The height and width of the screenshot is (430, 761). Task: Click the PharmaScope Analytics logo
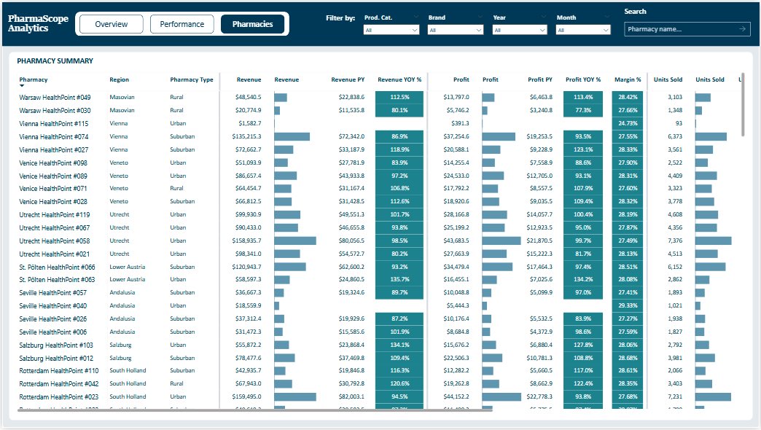(38, 23)
